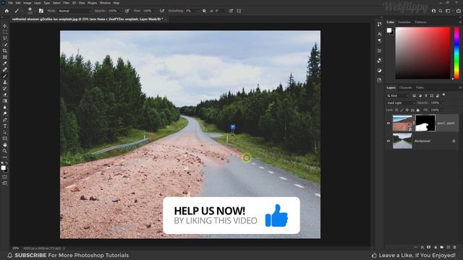Switch to the Paths tab
The width and height of the screenshot is (463, 260).
[420, 88]
